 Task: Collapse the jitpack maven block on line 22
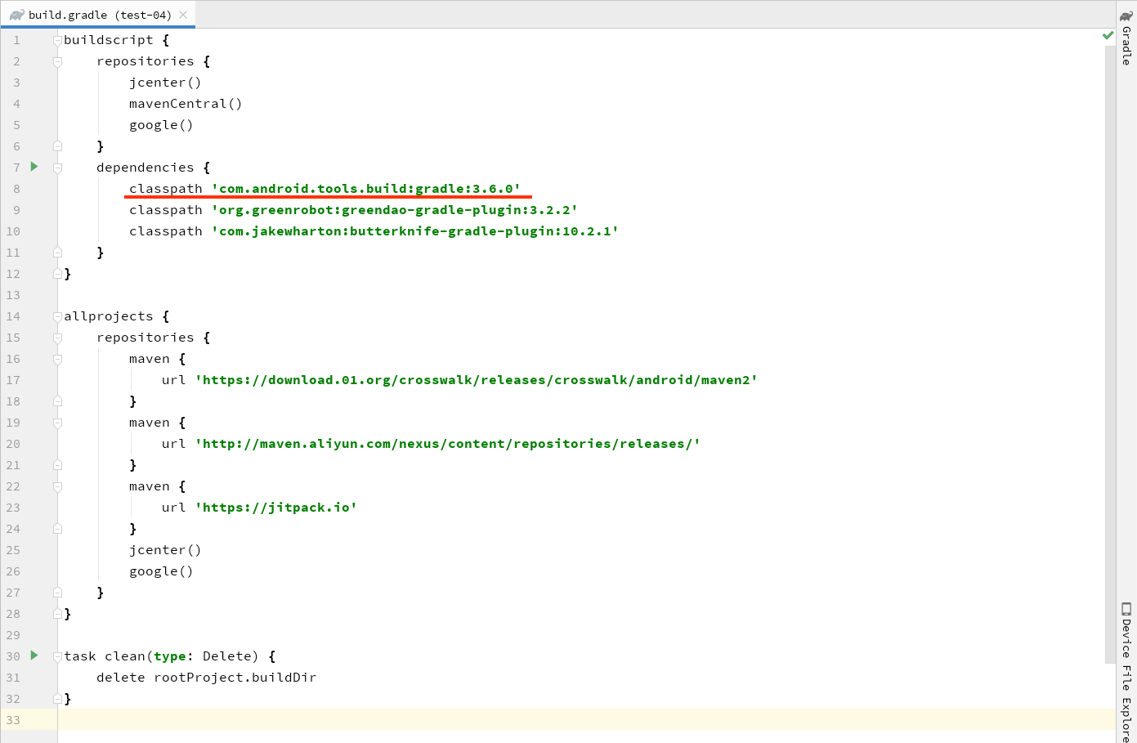[57, 486]
